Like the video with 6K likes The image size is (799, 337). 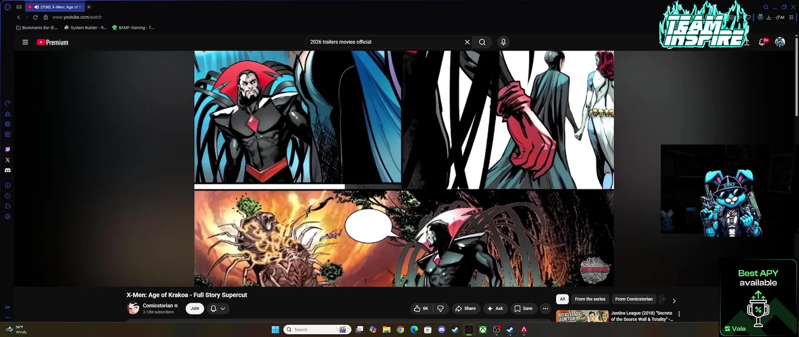click(x=421, y=308)
